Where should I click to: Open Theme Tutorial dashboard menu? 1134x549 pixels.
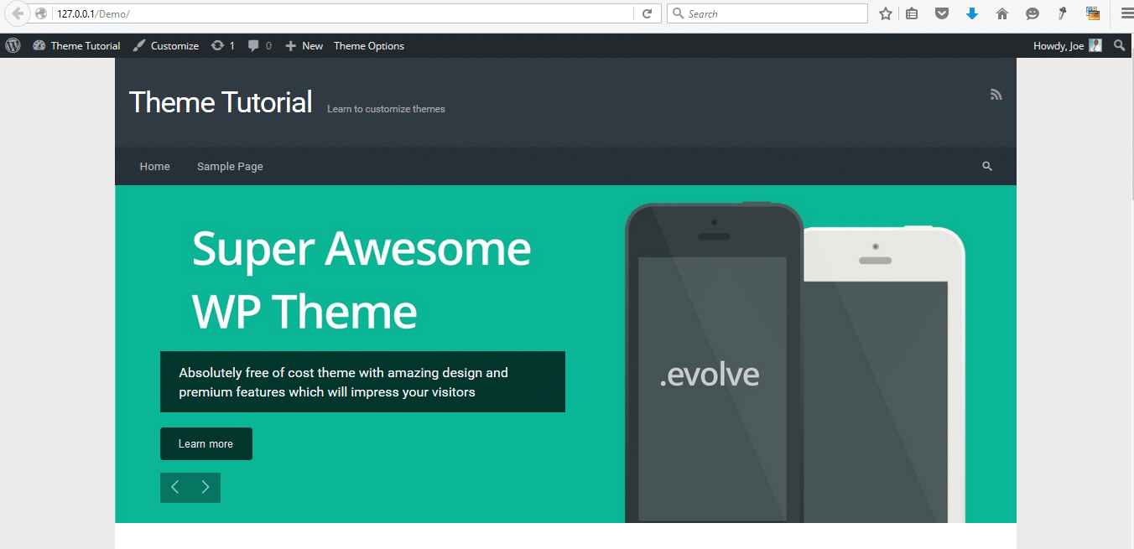[x=76, y=46]
